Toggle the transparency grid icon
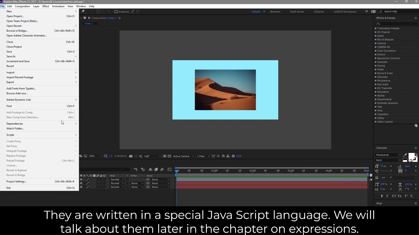Screen dimensions: 419x235 [169, 156]
